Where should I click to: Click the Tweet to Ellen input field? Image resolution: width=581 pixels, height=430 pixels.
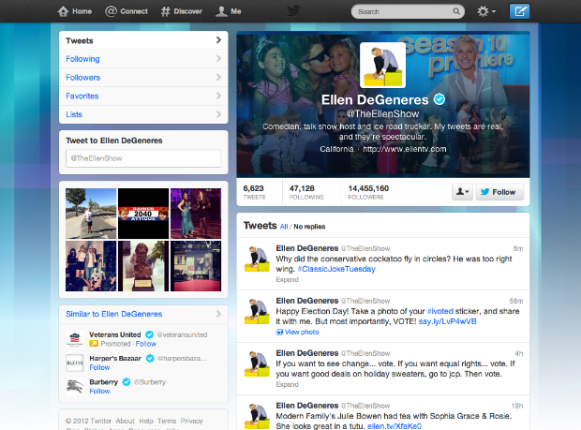[143, 158]
